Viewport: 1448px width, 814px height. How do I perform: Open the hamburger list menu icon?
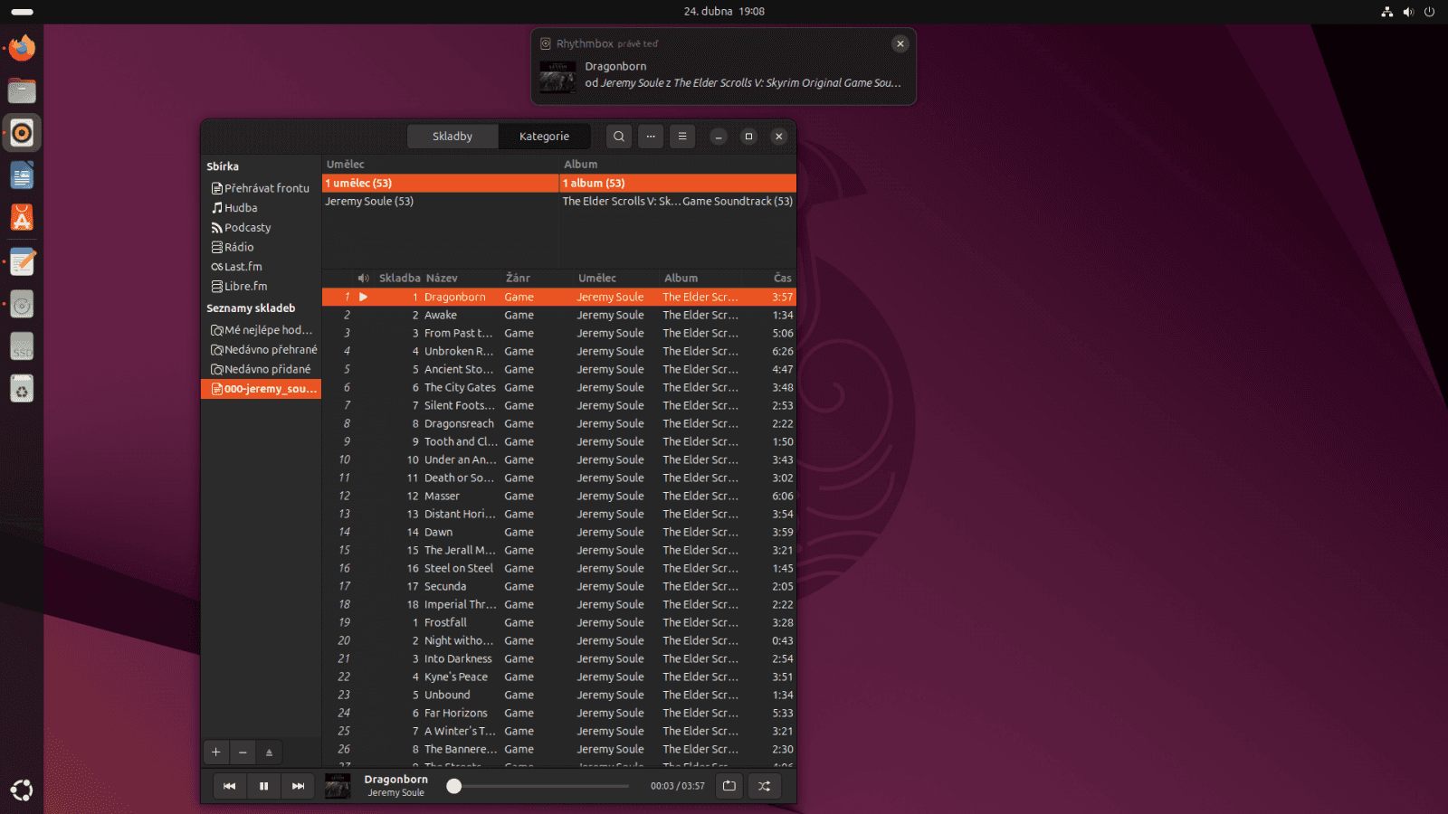click(682, 136)
